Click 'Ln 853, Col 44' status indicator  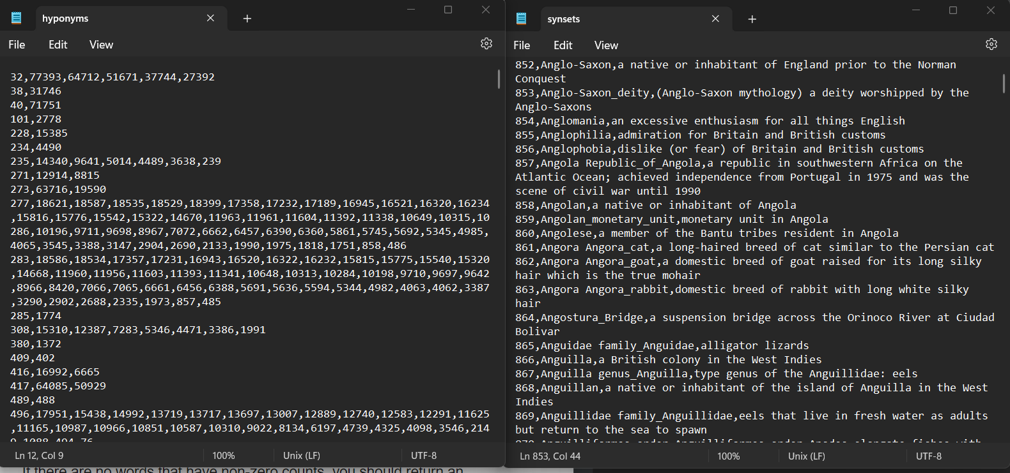point(550,456)
